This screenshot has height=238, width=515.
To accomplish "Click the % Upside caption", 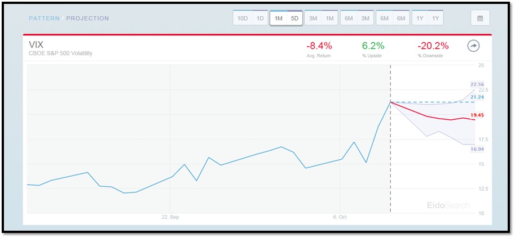I will pos(372,56).
